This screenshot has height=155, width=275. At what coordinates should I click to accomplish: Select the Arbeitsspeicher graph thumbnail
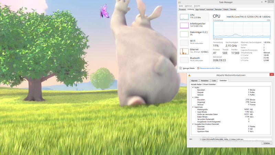(x=184, y=25)
